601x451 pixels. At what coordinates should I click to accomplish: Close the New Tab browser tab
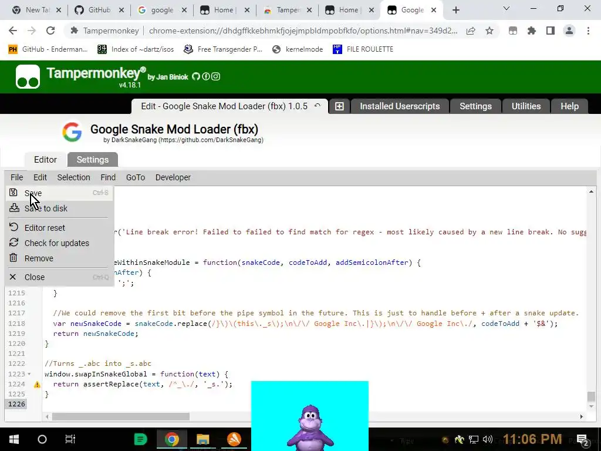[59, 11]
